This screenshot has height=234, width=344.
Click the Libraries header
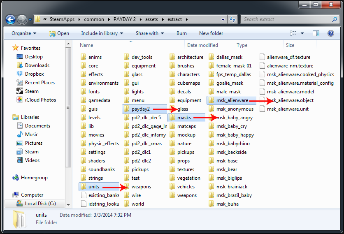click(x=26, y=117)
